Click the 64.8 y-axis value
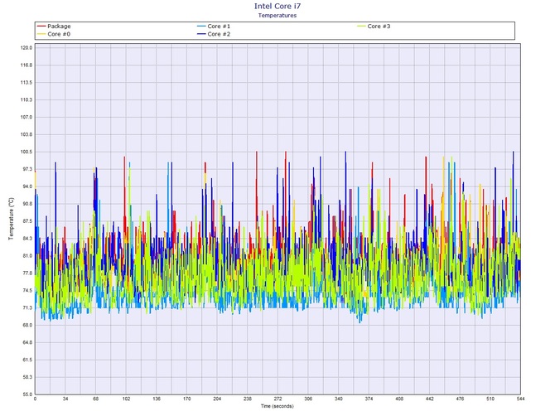 coord(27,343)
